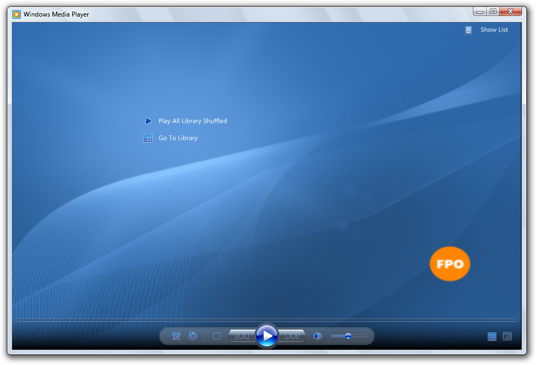537x365 pixels.
Task: Open the list pane icon beside Show List
Action: click(469, 30)
